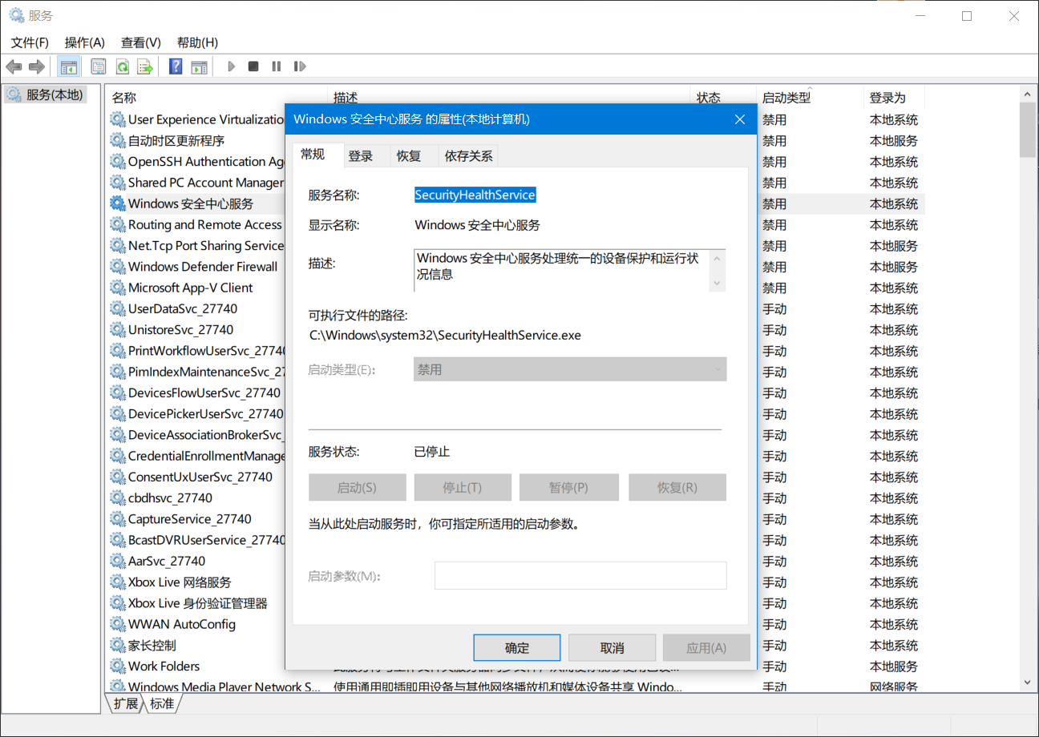This screenshot has height=737, width=1039.
Task: Sort by 描述 column header
Action: [509, 97]
